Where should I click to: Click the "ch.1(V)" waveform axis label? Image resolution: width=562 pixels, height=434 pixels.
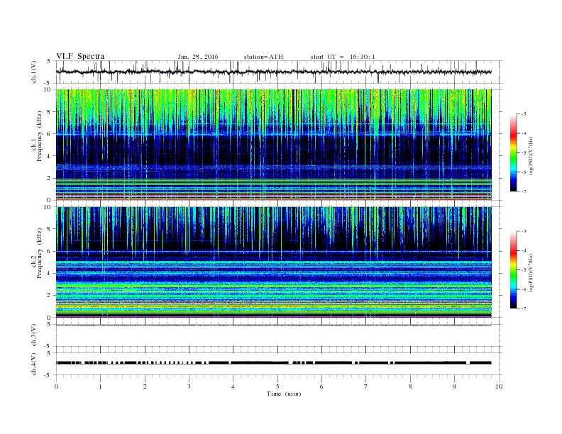[x=33, y=72]
